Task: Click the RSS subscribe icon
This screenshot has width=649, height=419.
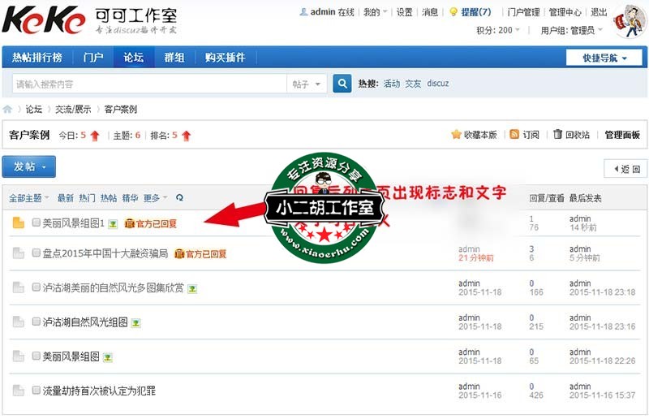Action: click(514, 135)
